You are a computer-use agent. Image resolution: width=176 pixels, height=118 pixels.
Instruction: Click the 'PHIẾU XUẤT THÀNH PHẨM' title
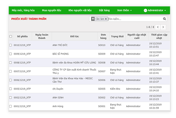click(29, 19)
